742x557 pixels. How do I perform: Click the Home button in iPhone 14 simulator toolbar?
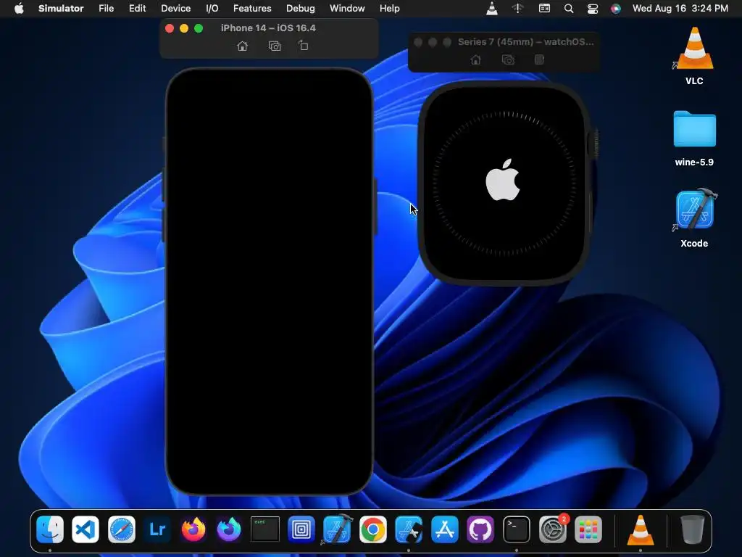point(242,46)
